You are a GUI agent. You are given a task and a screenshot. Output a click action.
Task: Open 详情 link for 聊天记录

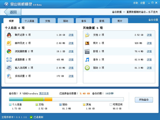(x=71, y=35)
